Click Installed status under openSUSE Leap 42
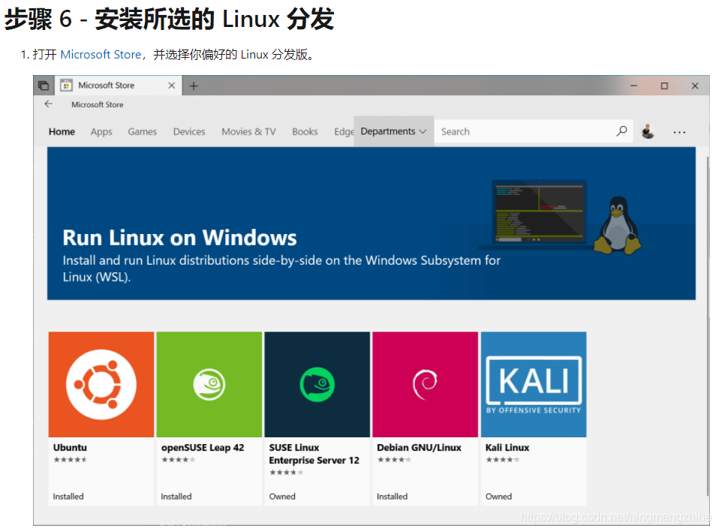 coord(176,496)
